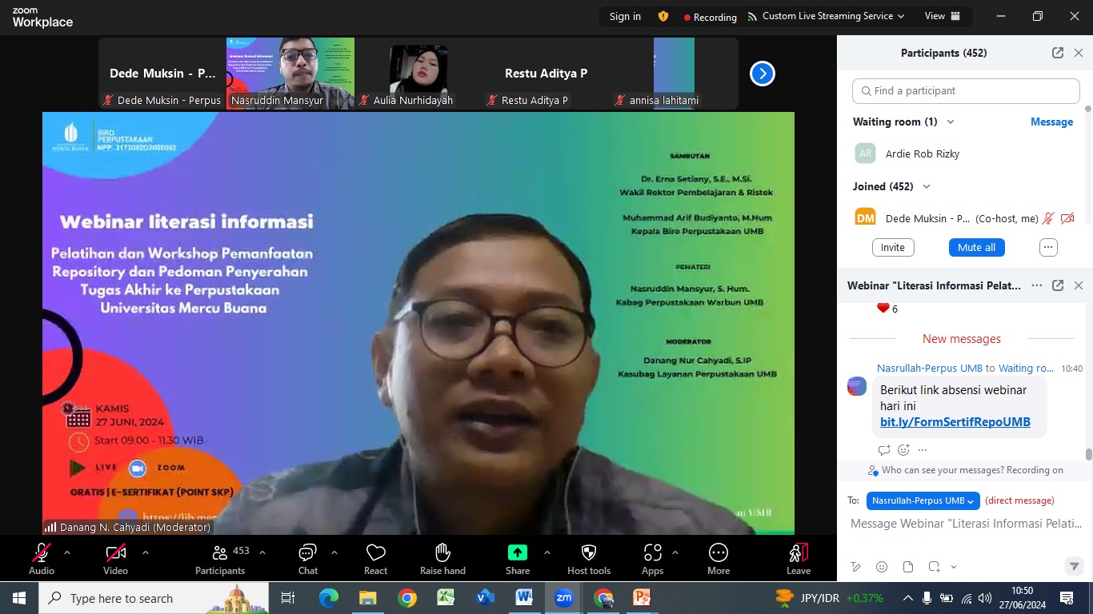Click the Find a participant search field
Screen dimensions: 1093x614
(966, 91)
